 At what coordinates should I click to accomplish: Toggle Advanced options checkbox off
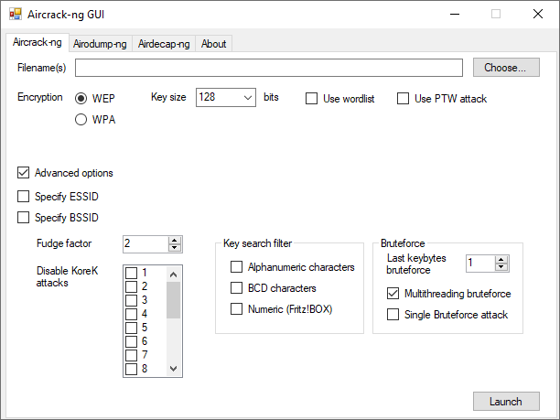[x=23, y=173]
